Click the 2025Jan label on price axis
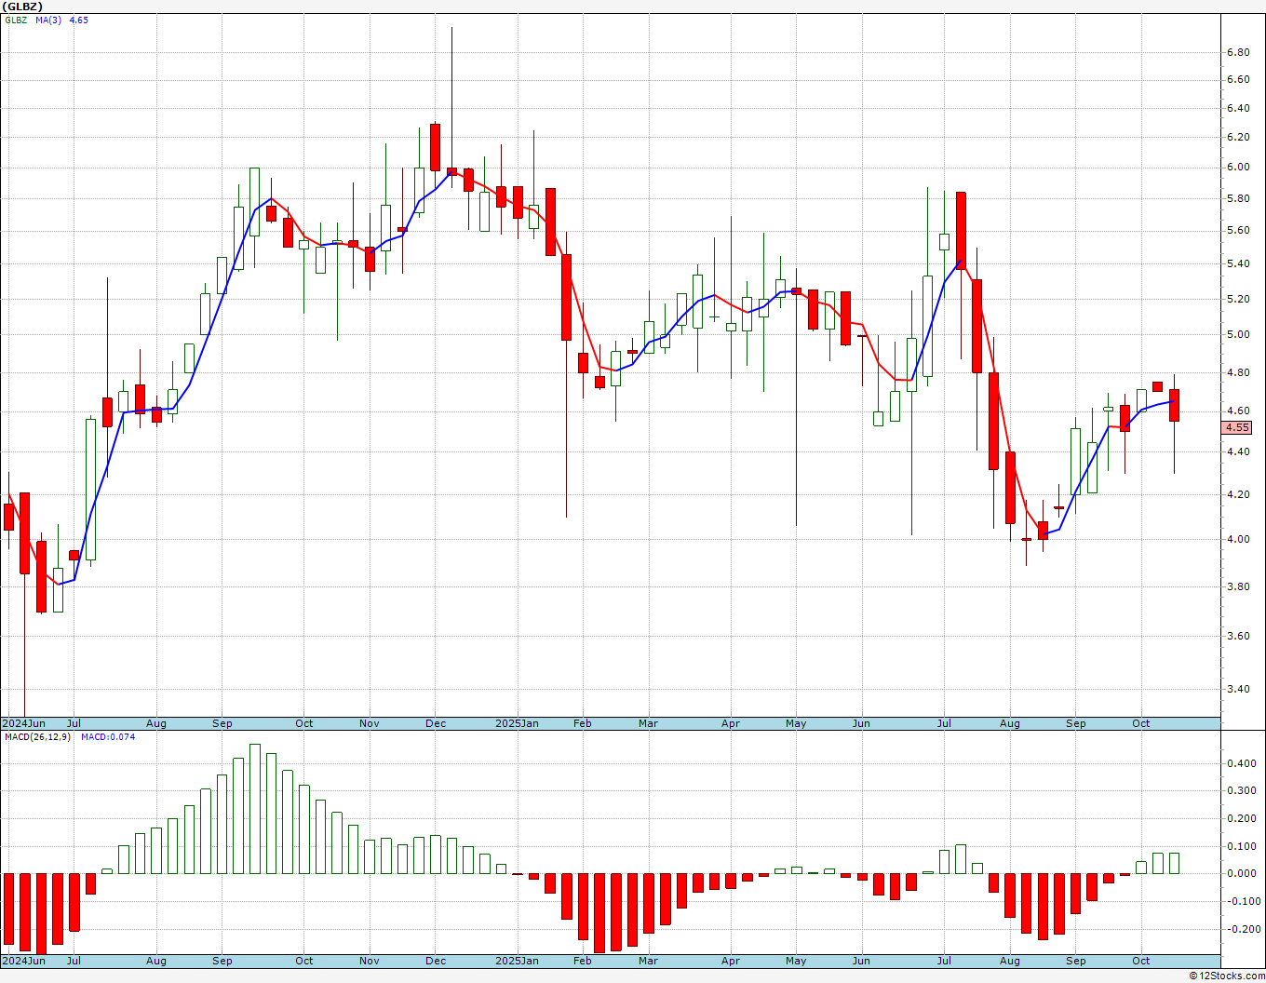This screenshot has height=983, width=1266. [x=517, y=723]
